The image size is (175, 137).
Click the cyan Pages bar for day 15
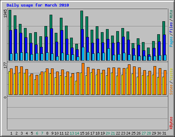(83, 54)
